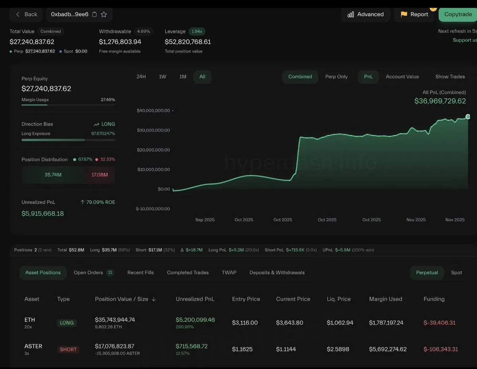Open the Recent Fills tab

point(140,272)
